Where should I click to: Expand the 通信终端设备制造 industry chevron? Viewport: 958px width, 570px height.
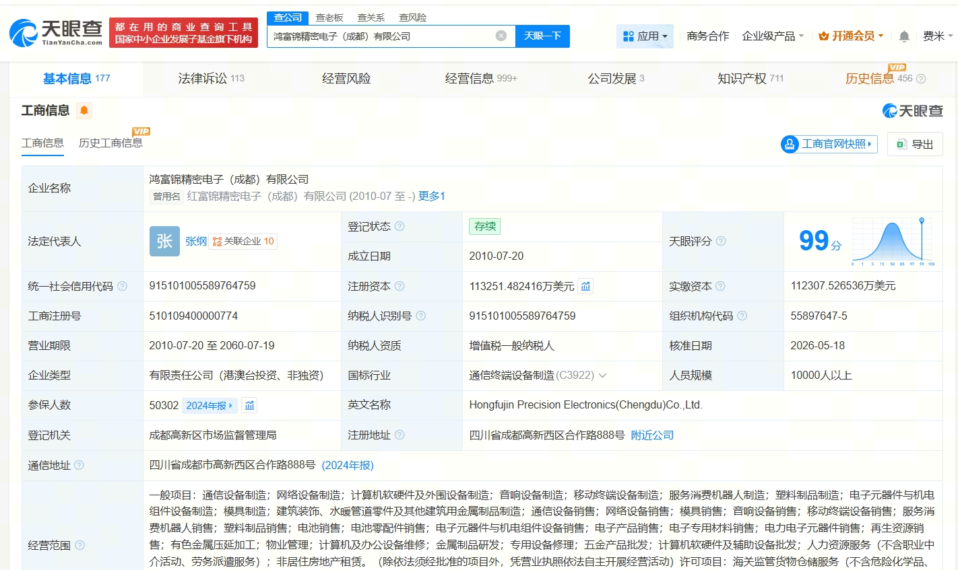(602, 376)
